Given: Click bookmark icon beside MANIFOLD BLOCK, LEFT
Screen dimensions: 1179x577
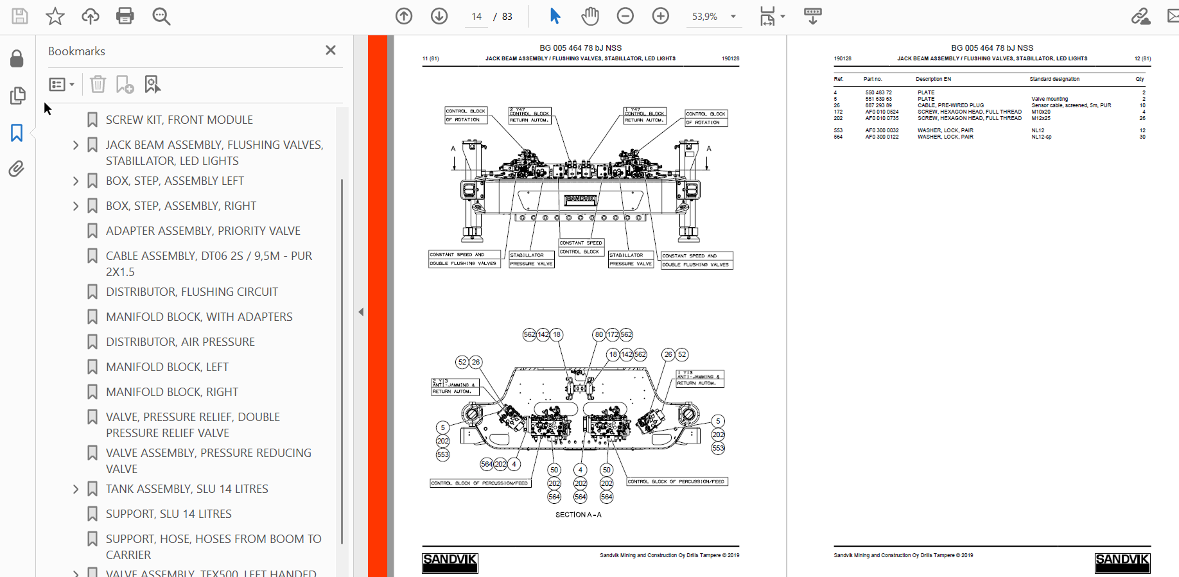Looking at the screenshot, I should pos(92,367).
